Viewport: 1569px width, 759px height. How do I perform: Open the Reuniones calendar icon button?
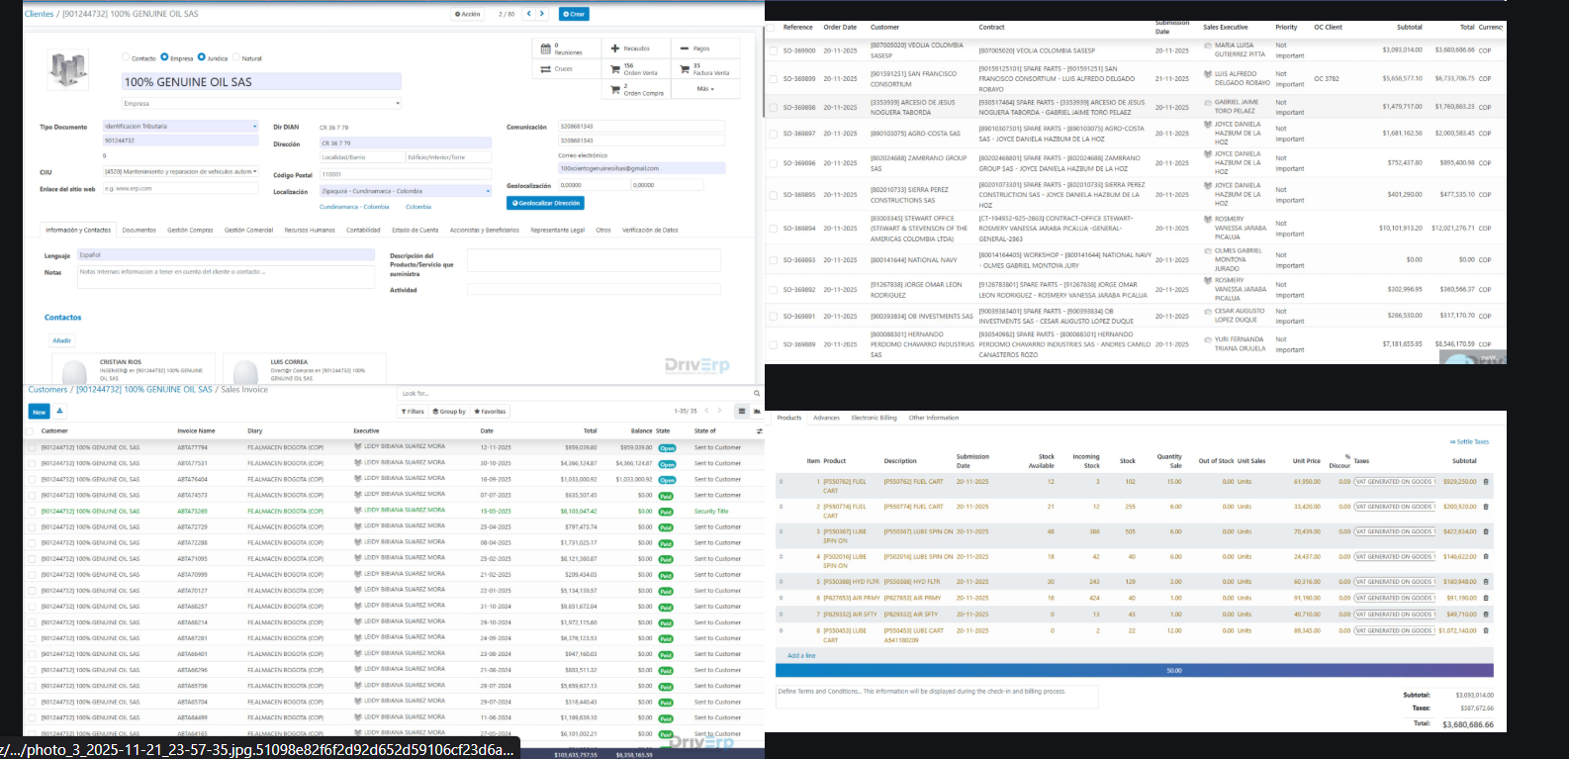546,48
